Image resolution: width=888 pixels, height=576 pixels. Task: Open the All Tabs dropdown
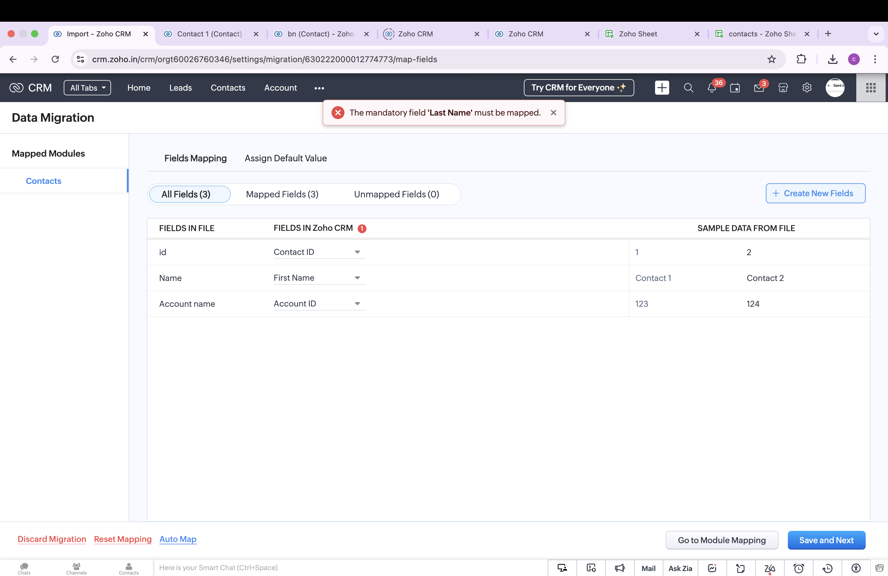coord(87,88)
